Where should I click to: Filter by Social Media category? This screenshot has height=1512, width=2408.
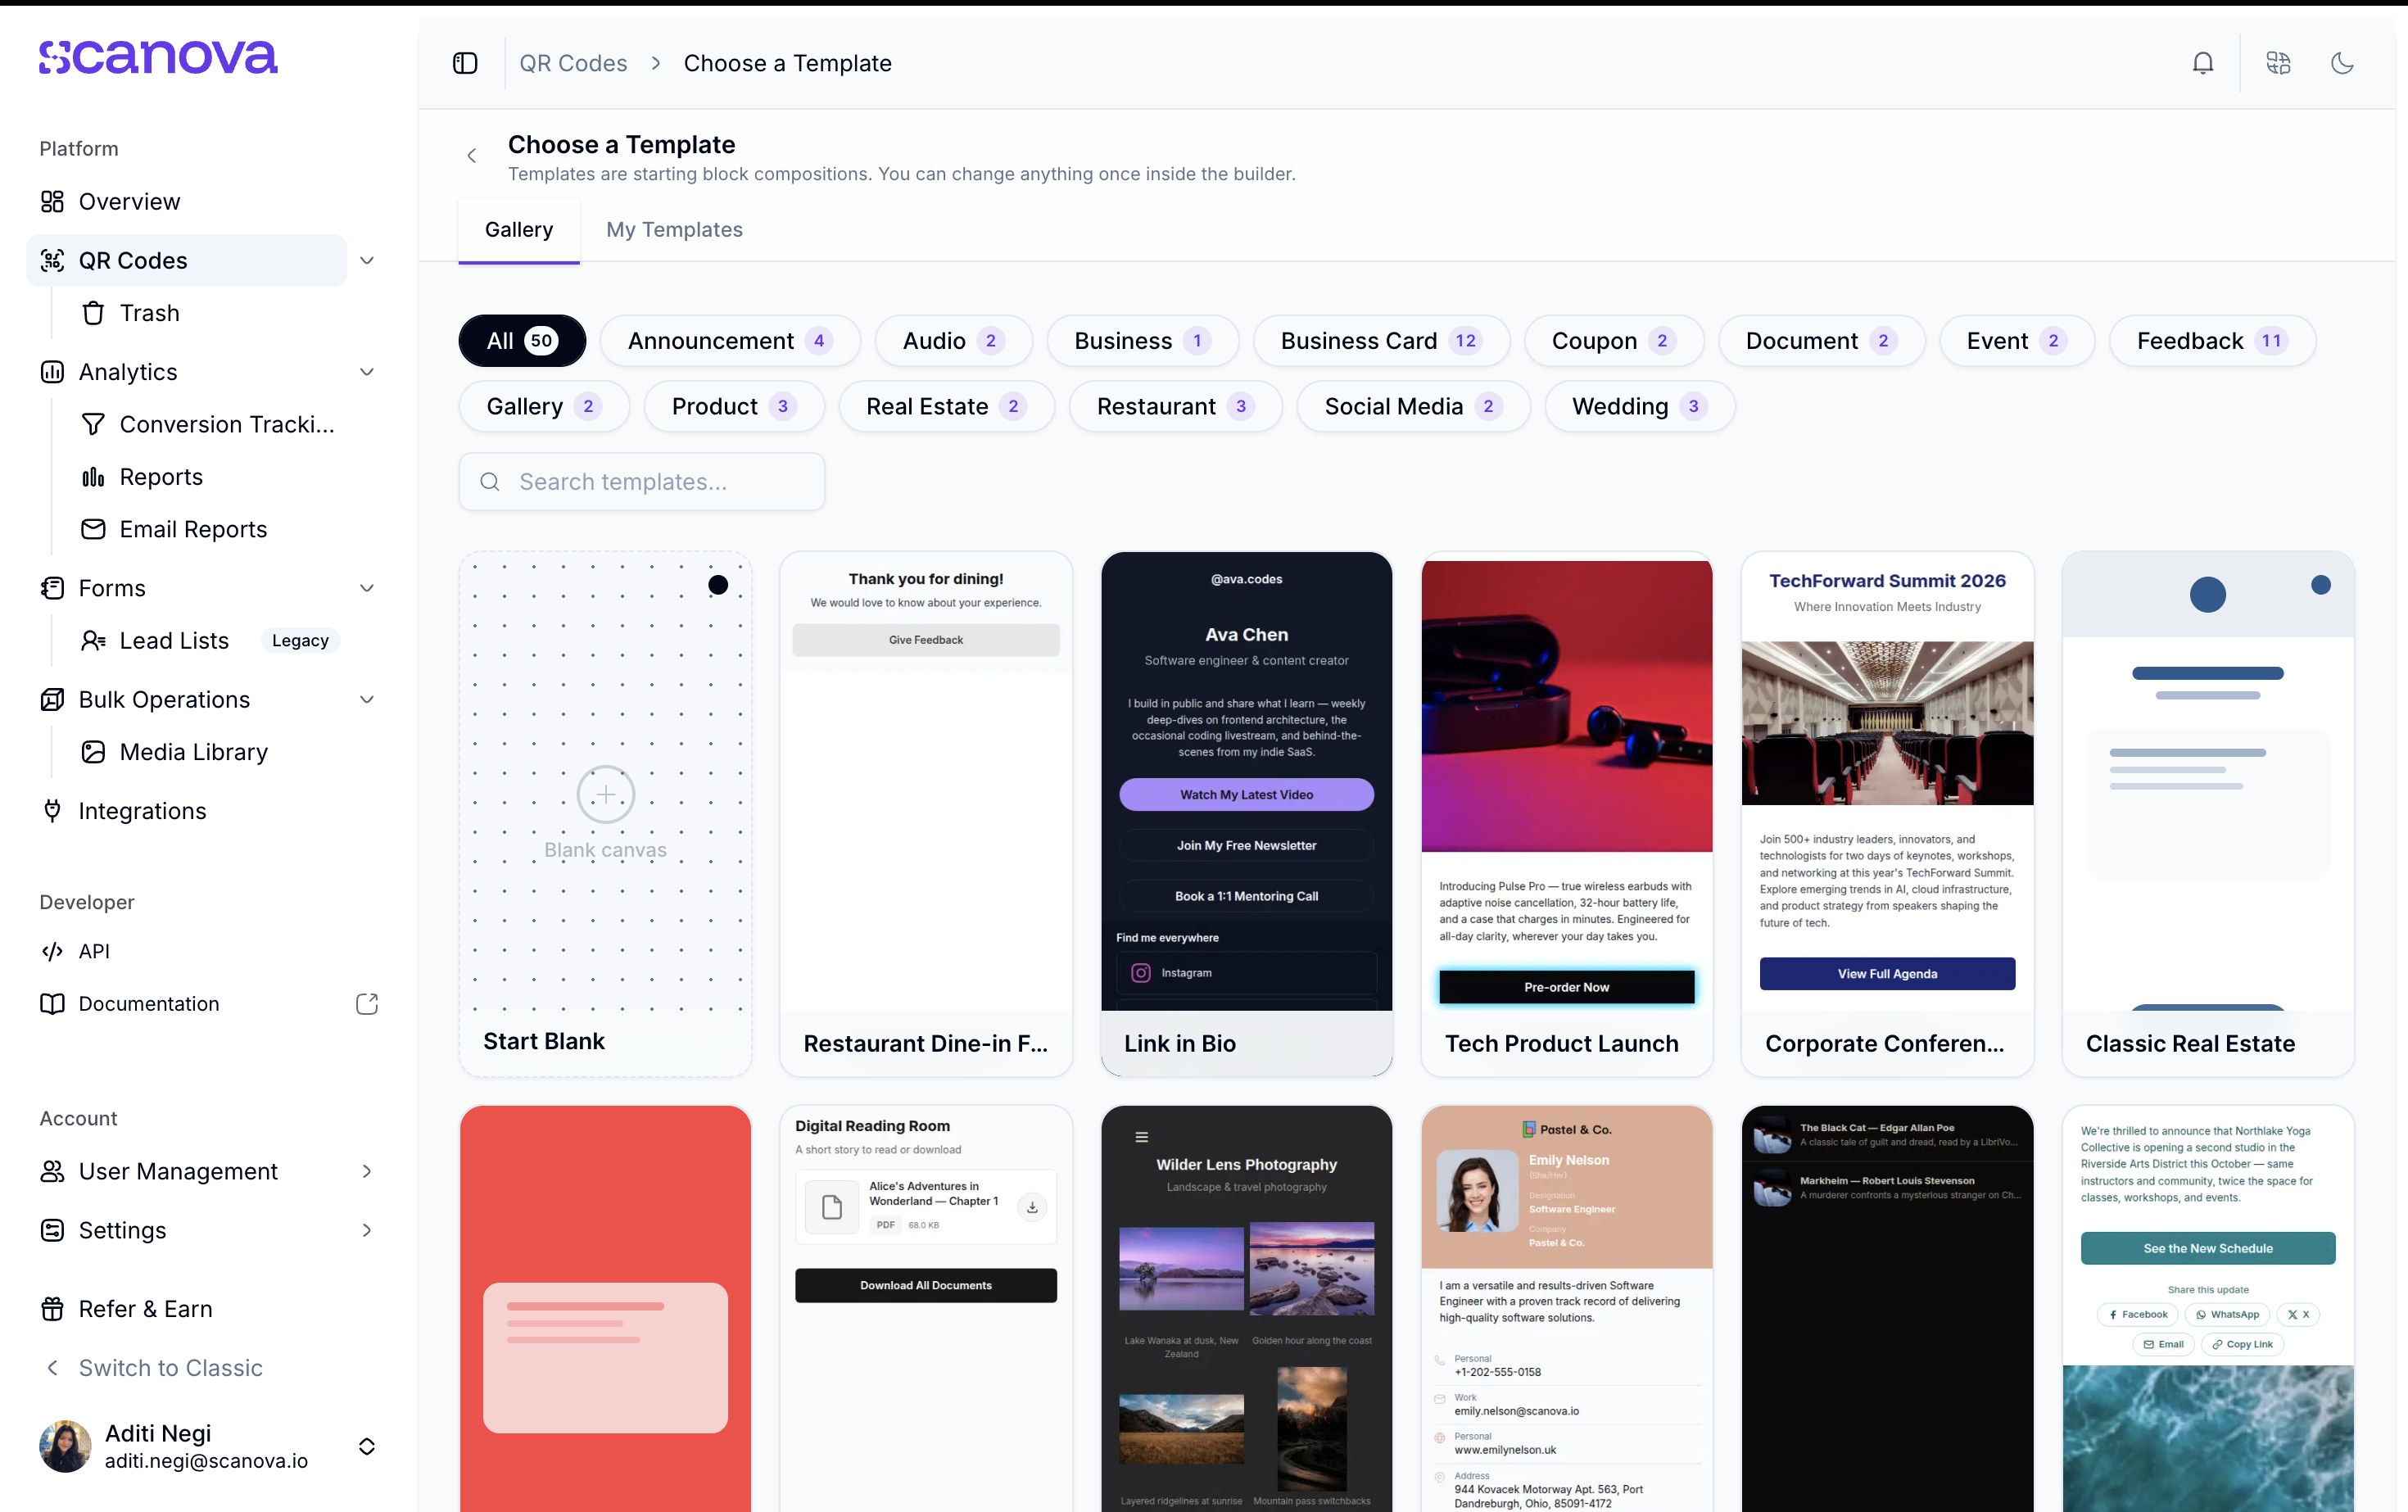coord(1413,406)
